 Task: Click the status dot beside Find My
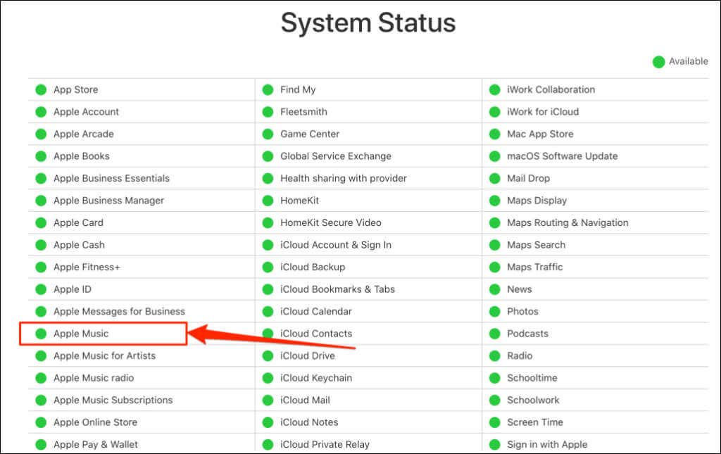pos(268,89)
